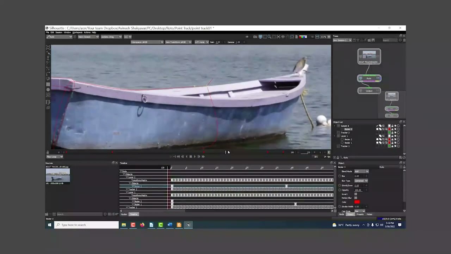Click the Gain value field

(x=218, y=42)
